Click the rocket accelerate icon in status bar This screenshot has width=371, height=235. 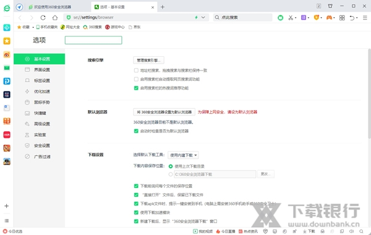[x=294, y=231]
